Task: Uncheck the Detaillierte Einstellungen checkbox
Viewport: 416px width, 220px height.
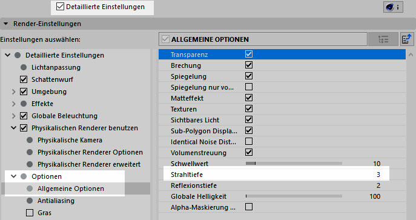Action: tap(60, 7)
